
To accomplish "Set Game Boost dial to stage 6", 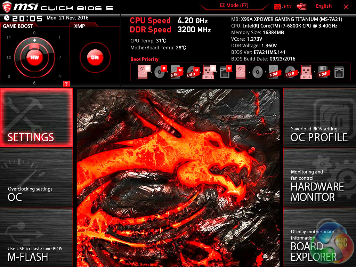I will [x=34, y=83].
